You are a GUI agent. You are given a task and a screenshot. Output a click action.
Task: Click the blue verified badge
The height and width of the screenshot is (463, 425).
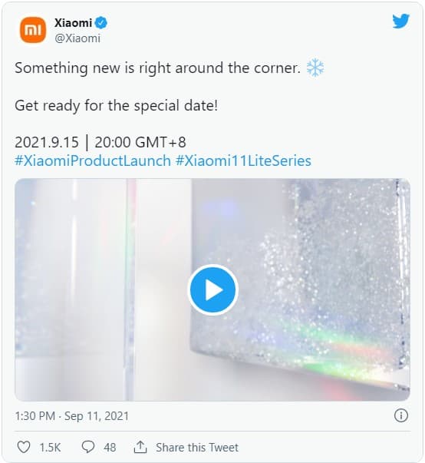[x=101, y=23]
